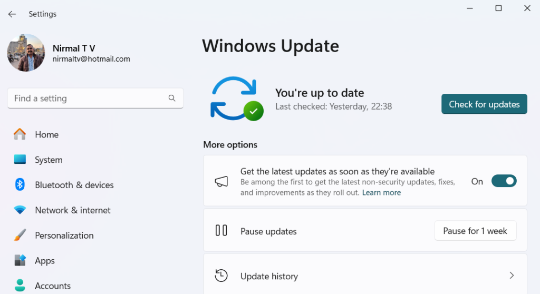Screen dimensions: 540x294
Task: Click the Home house icon
Action: pos(20,134)
